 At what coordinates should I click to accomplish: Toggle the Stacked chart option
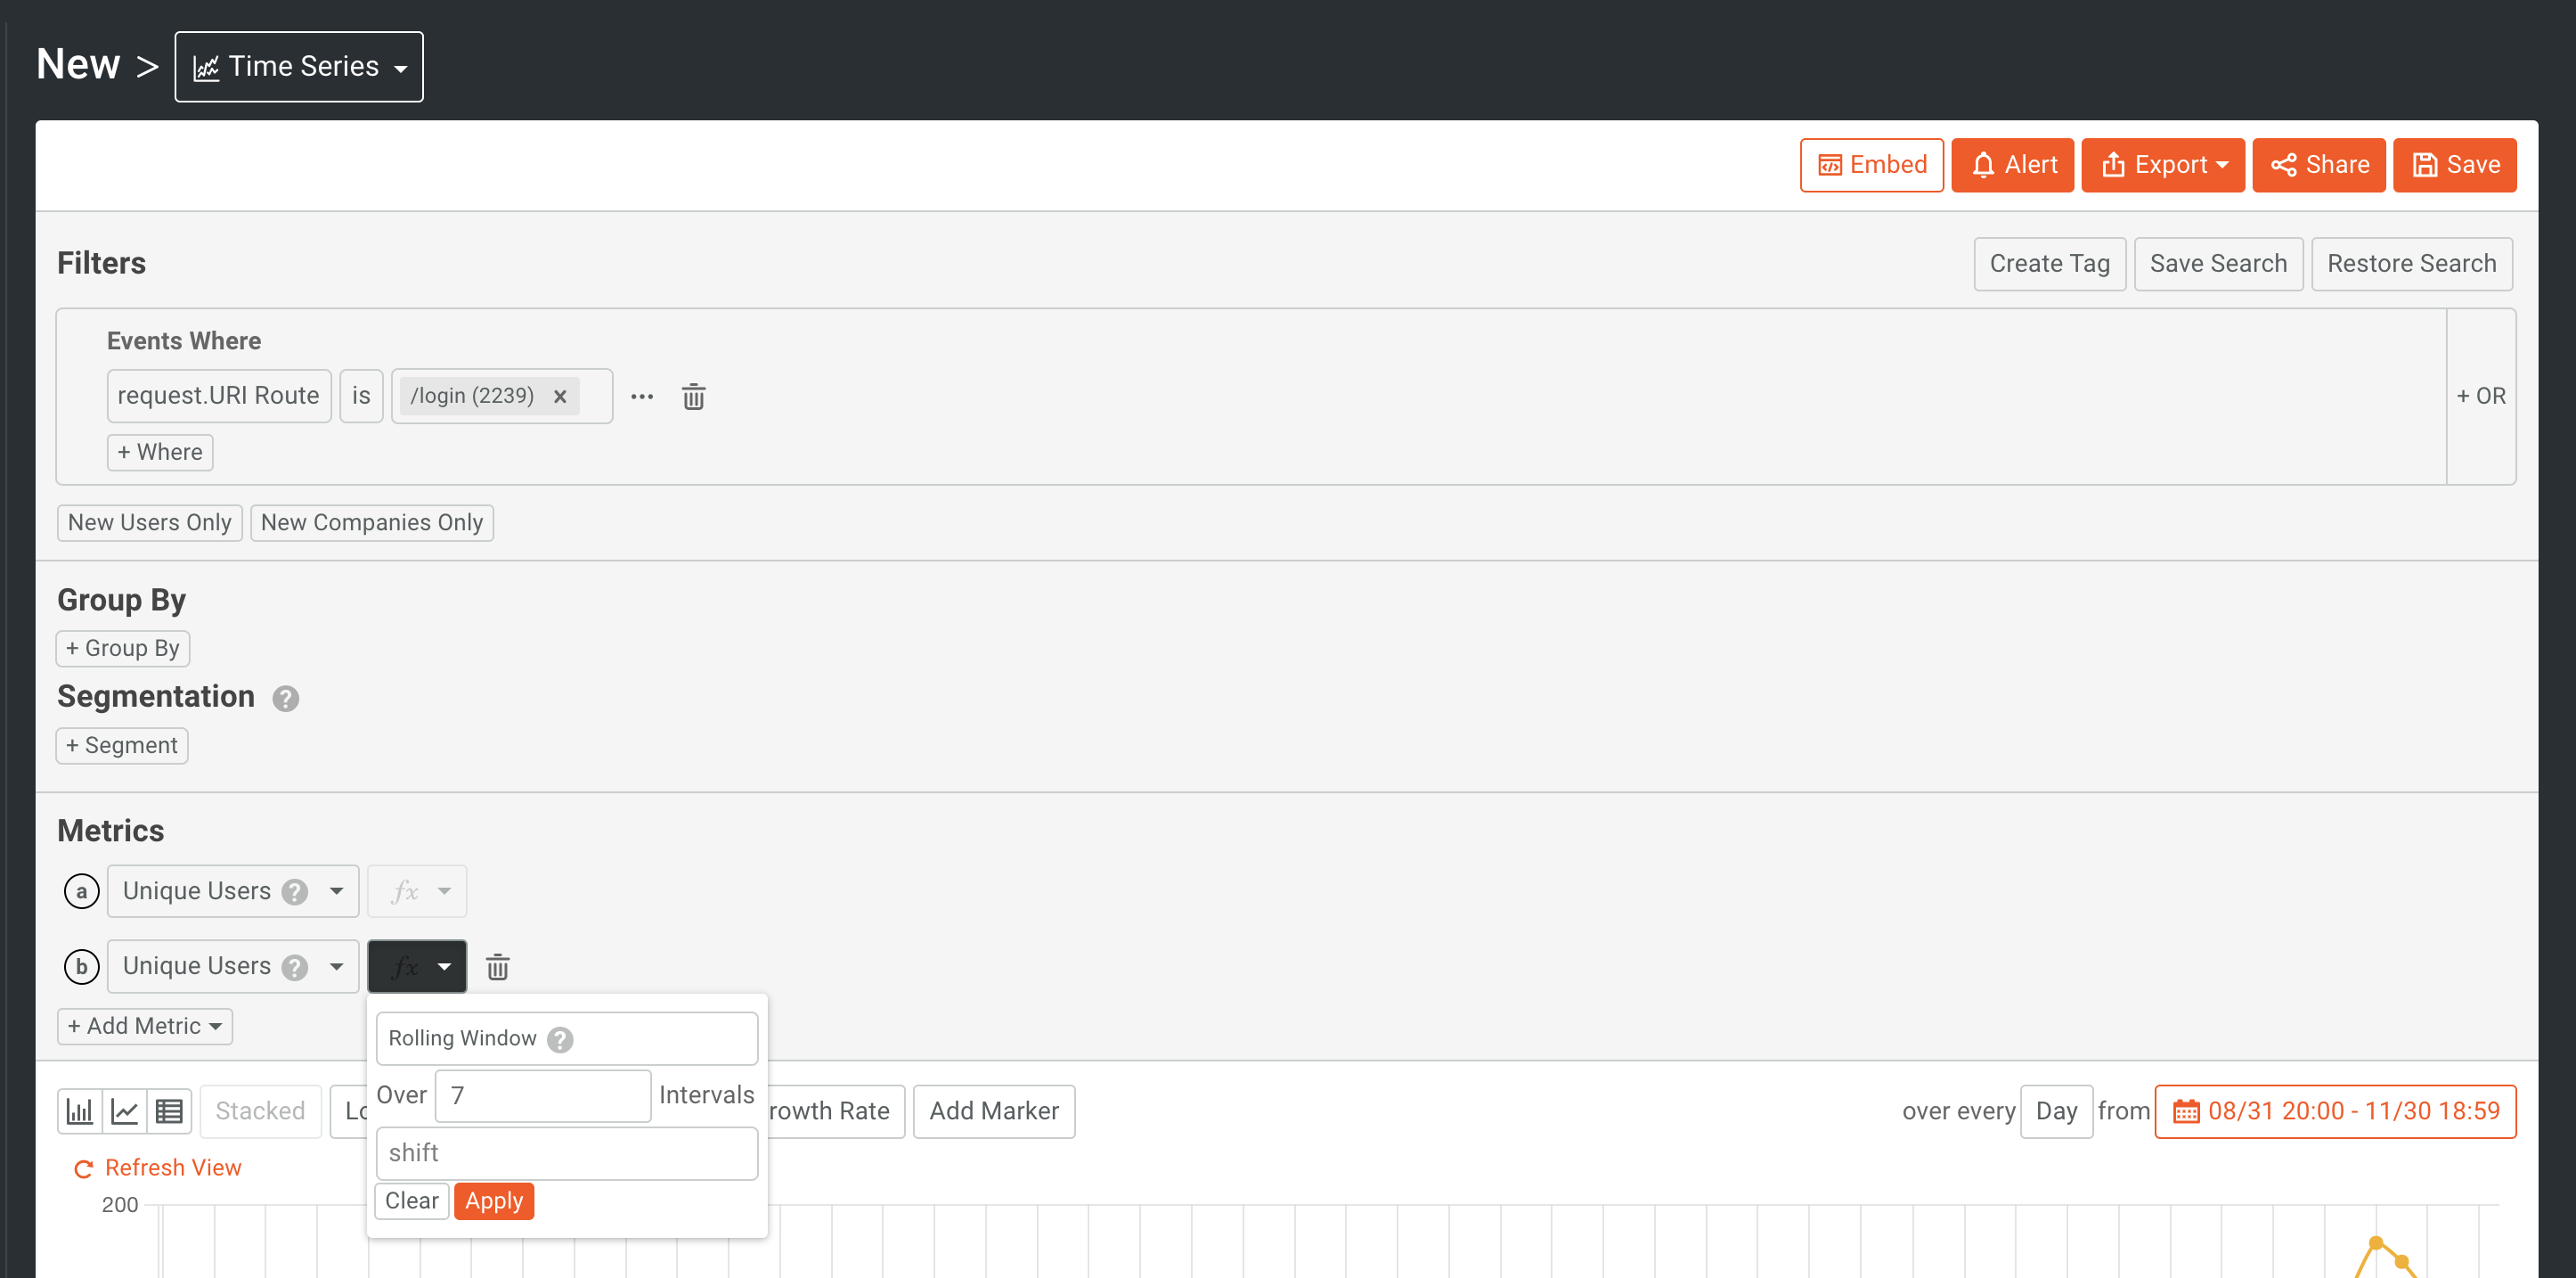pos(259,1110)
